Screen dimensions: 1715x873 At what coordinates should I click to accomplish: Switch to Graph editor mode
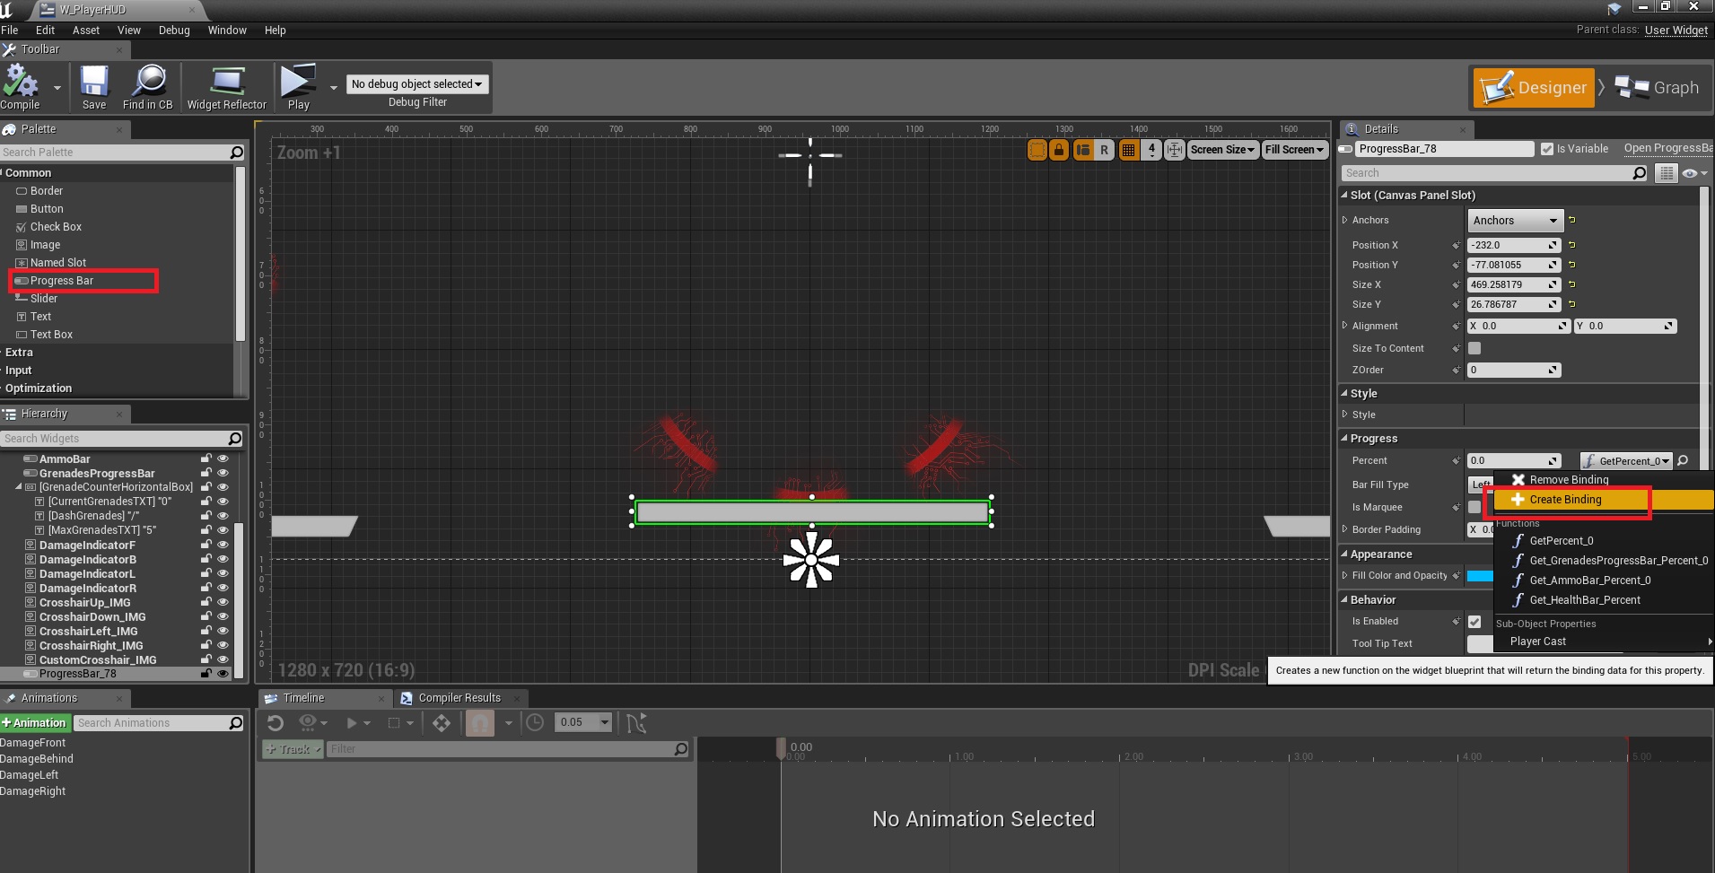click(1657, 88)
